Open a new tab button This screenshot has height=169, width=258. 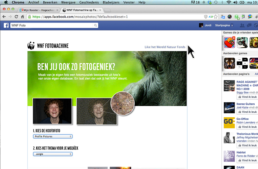[x=107, y=10]
